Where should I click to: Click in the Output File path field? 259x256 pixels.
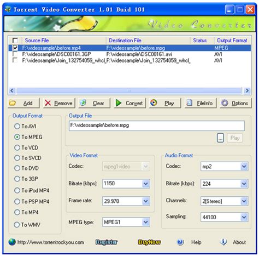[x=157, y=126]
